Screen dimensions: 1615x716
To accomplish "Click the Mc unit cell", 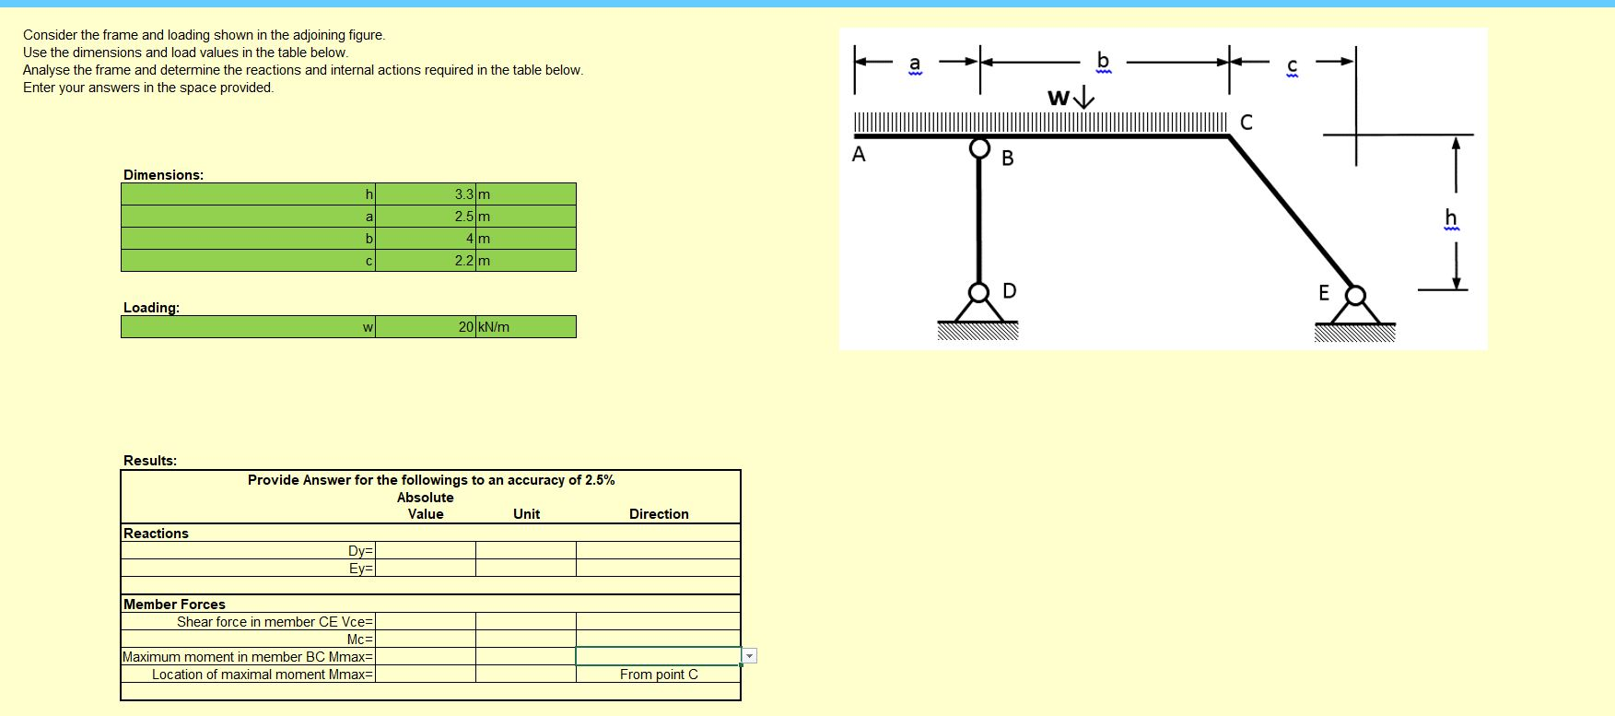I will [526, 639].
